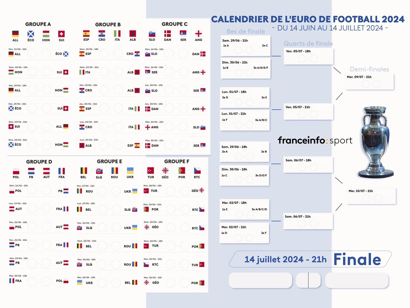This screenshot has height=308, width=410.
Task: Click the Mar. 09/07 - 21h semi-final box
Action: [x=370, y=82]
